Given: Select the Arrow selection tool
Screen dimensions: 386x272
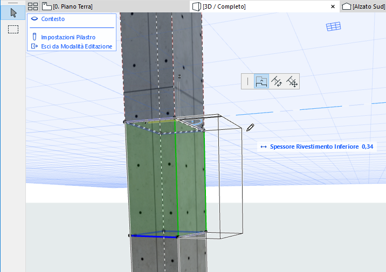Looking at the screenshot, I should pos(13,13).
